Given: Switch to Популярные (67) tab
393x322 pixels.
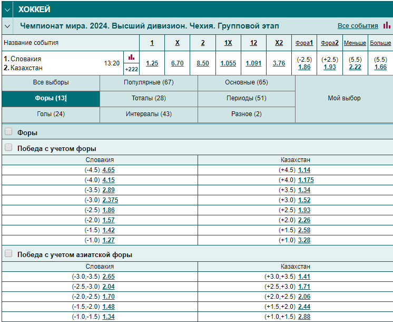Looking at the screenshot, I should click(x=149, y=83).
